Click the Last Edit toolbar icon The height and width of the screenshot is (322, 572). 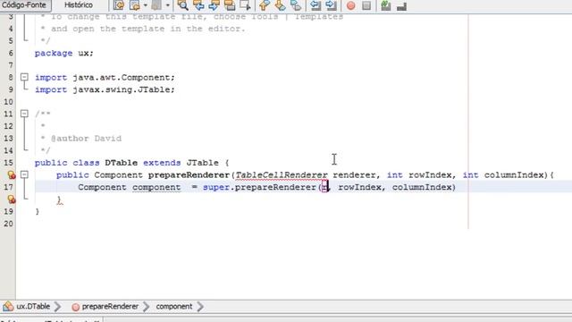119,5
